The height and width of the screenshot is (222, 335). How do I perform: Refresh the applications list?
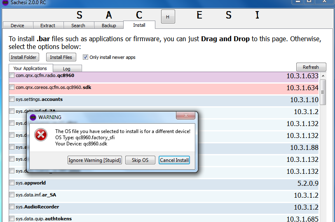(311, 67)
